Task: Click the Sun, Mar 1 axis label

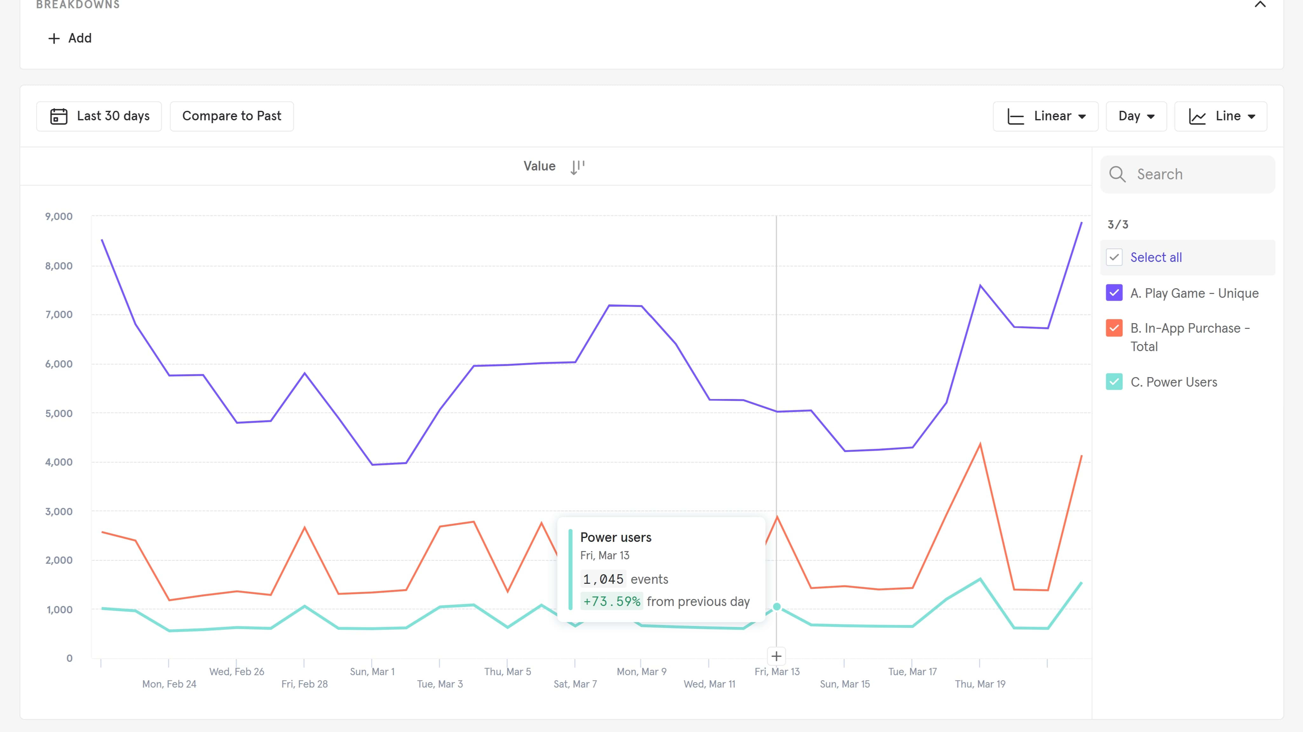Action: click(x=372, y=672)
